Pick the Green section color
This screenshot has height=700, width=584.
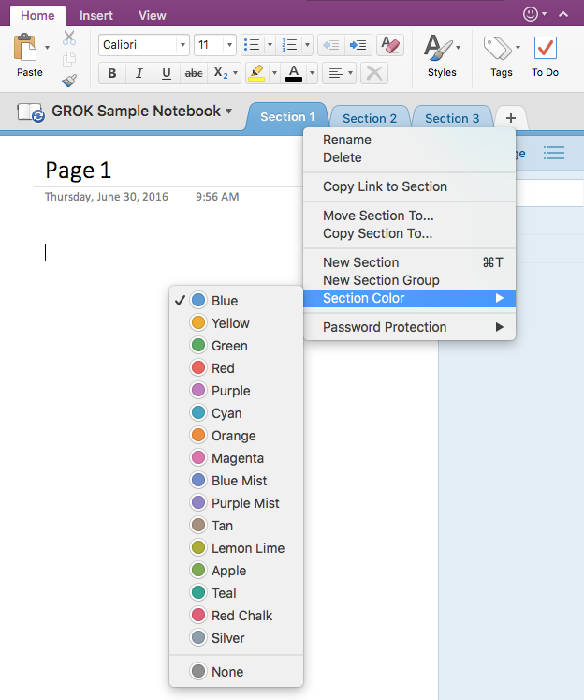[236, 346]
